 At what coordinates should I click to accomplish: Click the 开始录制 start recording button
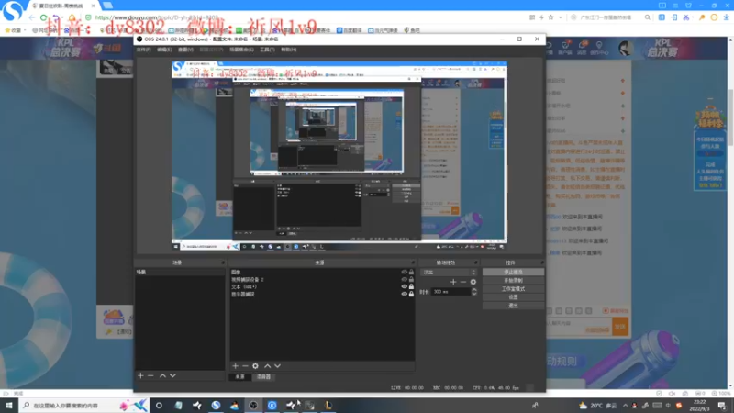click(513, 281)
